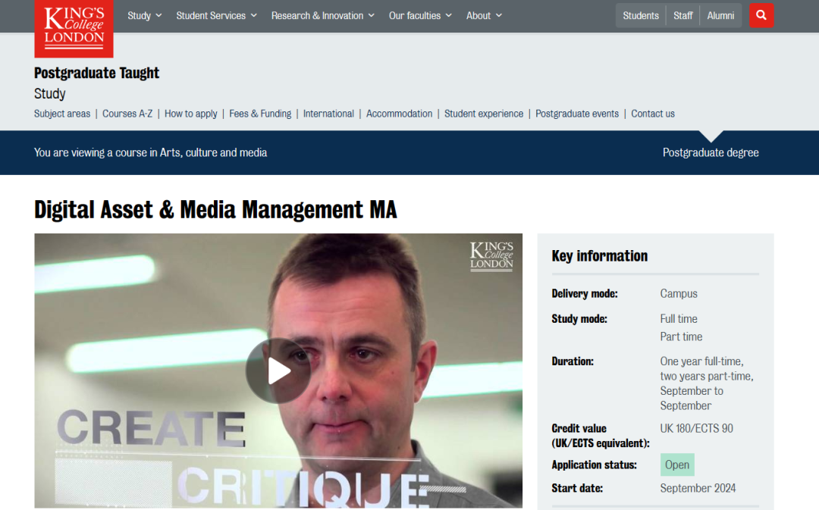Click the Postgraduate degree label
The image size is (819, 510).
pyautogui.click(x=711, y=152)
